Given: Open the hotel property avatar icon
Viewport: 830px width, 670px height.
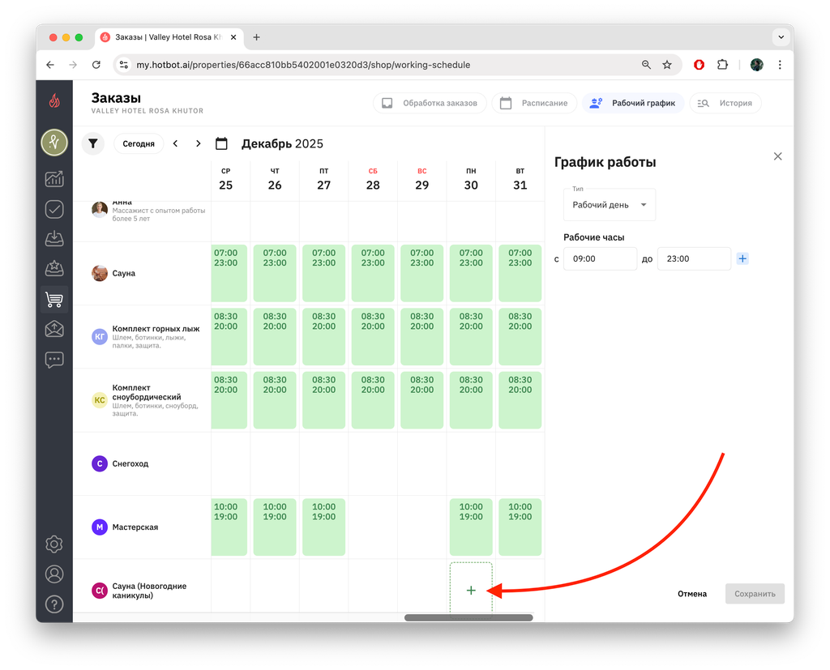Looking at the screenshot, I should tap(54, 143).
